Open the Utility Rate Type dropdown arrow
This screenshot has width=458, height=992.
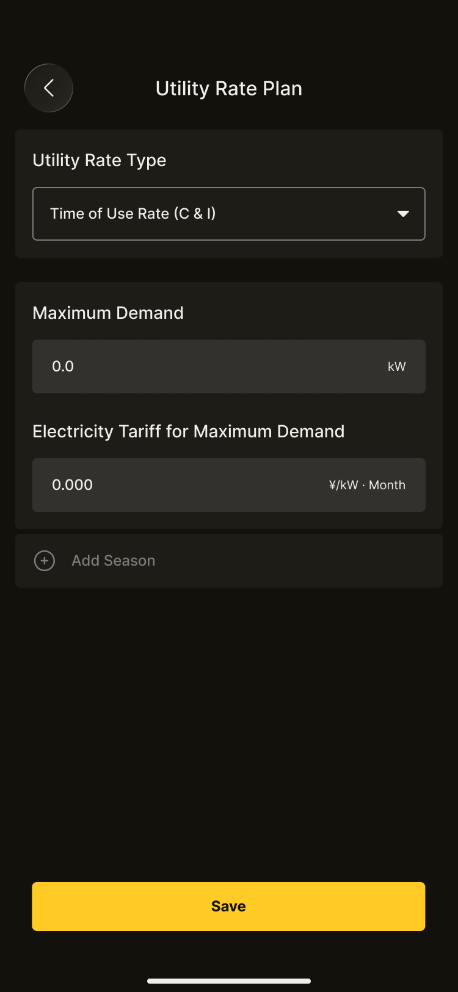point(403,214)
